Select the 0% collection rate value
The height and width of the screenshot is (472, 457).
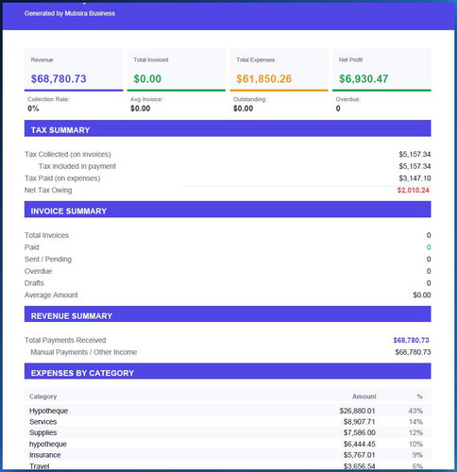(x=33, y=109)
